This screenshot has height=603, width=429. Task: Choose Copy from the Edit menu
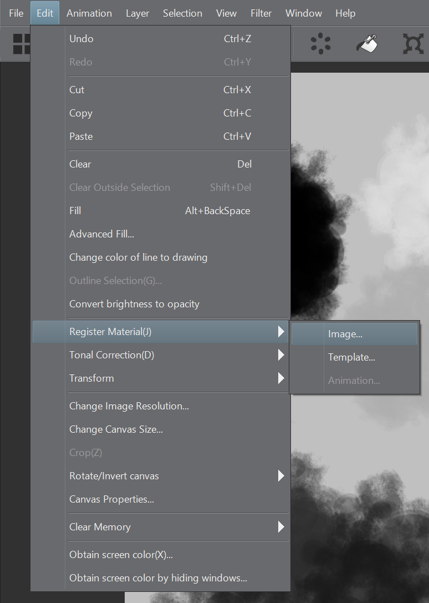[x=160, y=113]
